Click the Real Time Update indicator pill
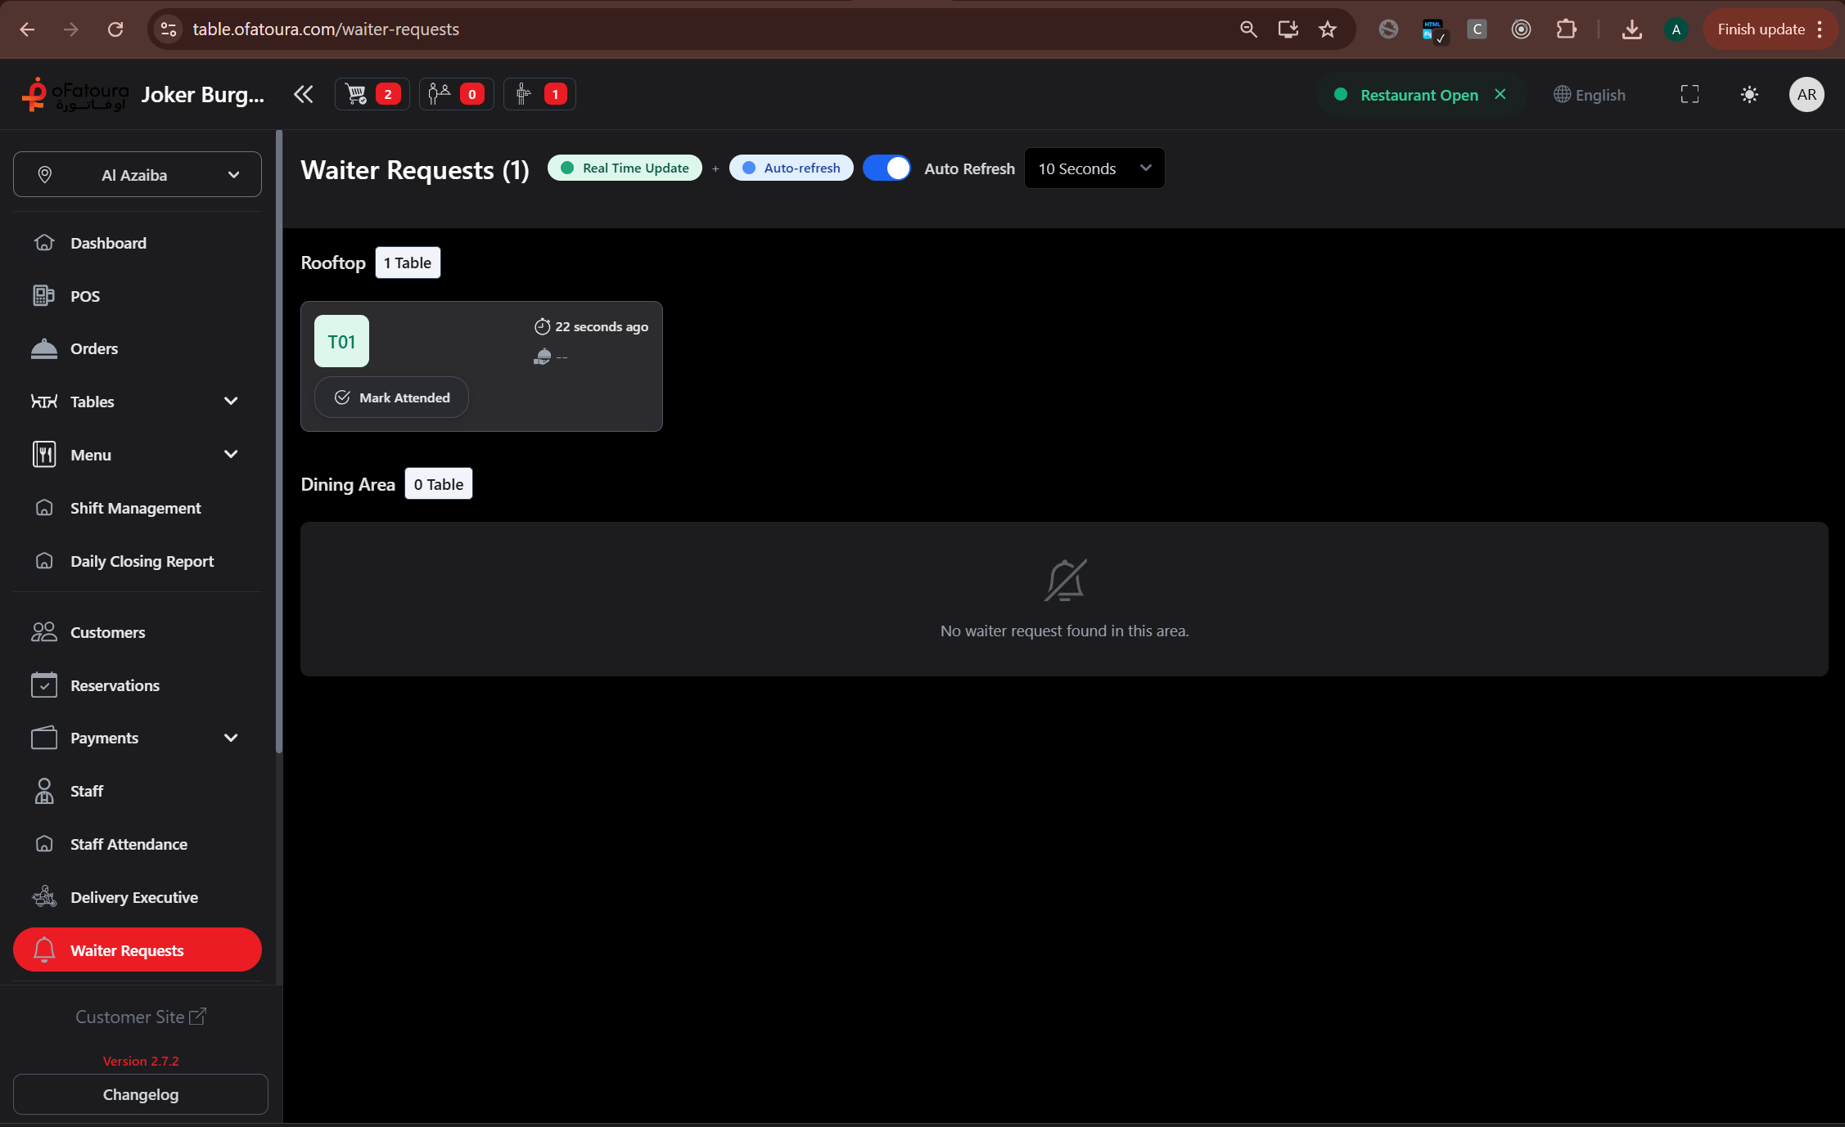This screenshot has height=1127, width=1845. click(625, 168)
